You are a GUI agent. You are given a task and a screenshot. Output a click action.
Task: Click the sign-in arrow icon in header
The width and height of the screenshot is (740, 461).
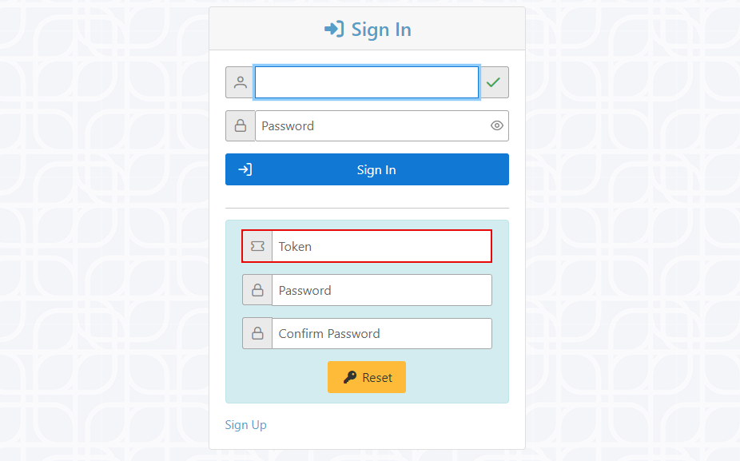[334, 30]
